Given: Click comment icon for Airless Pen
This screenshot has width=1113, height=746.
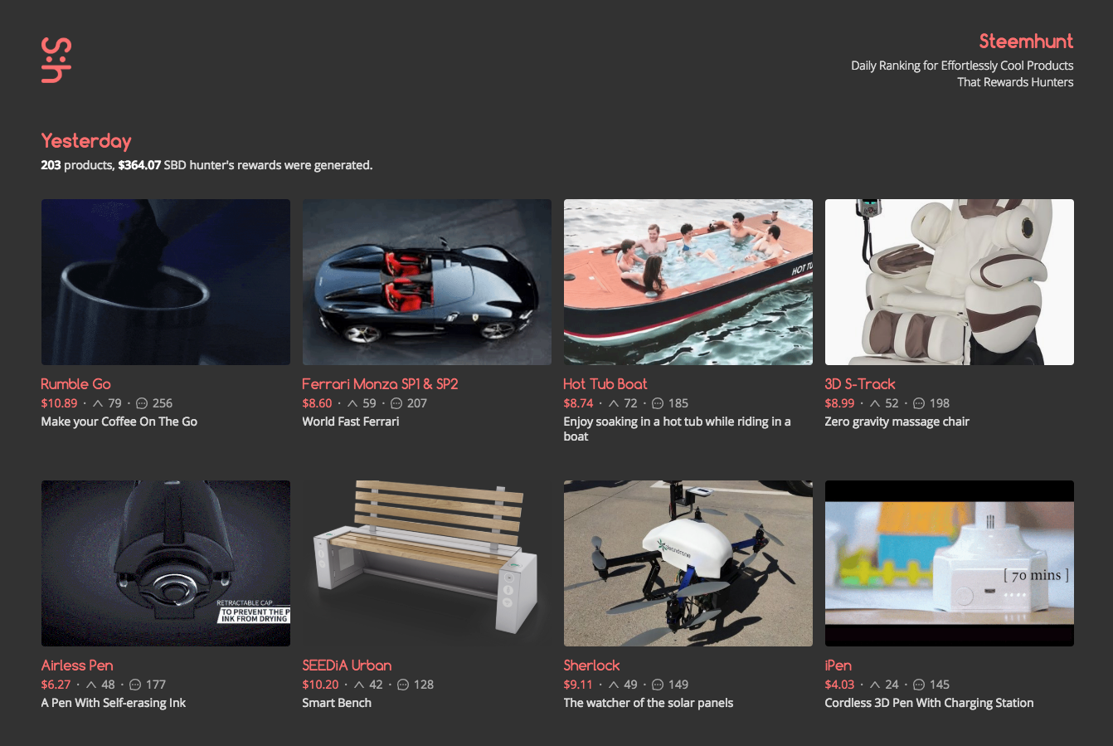Looking at the screenshot, I should pyautogui.click(x=135, y=685).
